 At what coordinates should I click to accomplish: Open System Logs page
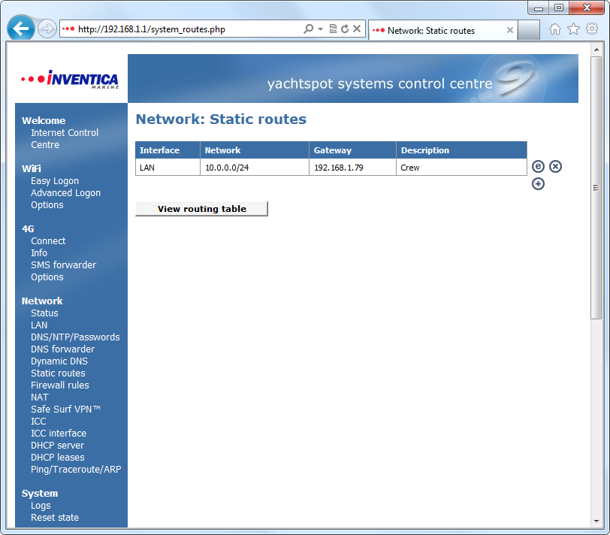(x=41, y=506)
